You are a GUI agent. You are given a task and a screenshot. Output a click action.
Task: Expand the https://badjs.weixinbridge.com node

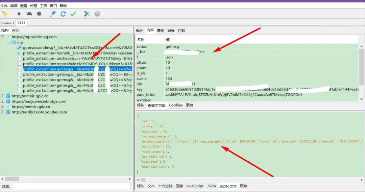coord(3,101)
